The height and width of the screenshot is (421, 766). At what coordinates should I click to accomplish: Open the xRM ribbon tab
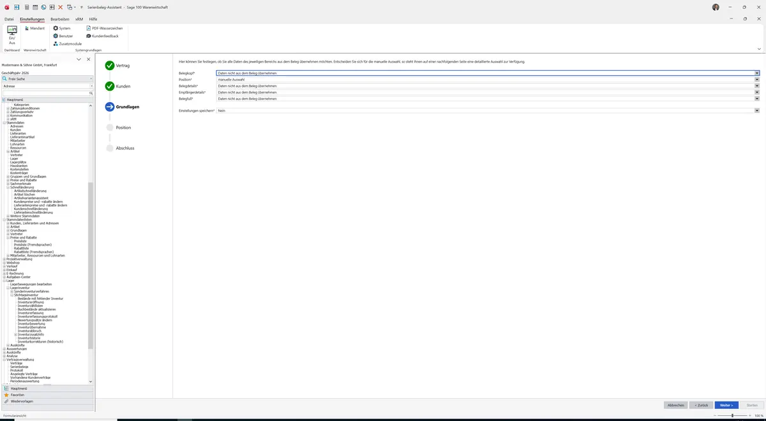tap(79, 19)
